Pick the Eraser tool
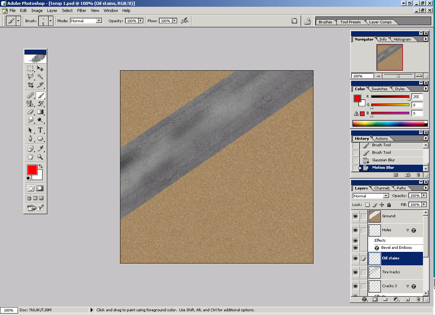This screenshot has height=315, width=435. coord(30,112)
